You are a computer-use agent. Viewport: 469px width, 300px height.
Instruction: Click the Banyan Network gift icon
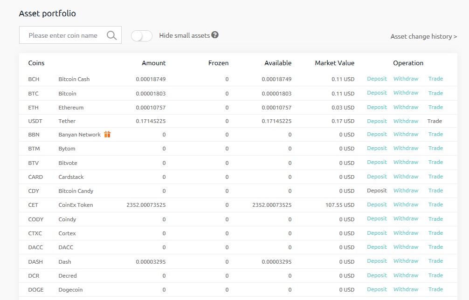107,134
